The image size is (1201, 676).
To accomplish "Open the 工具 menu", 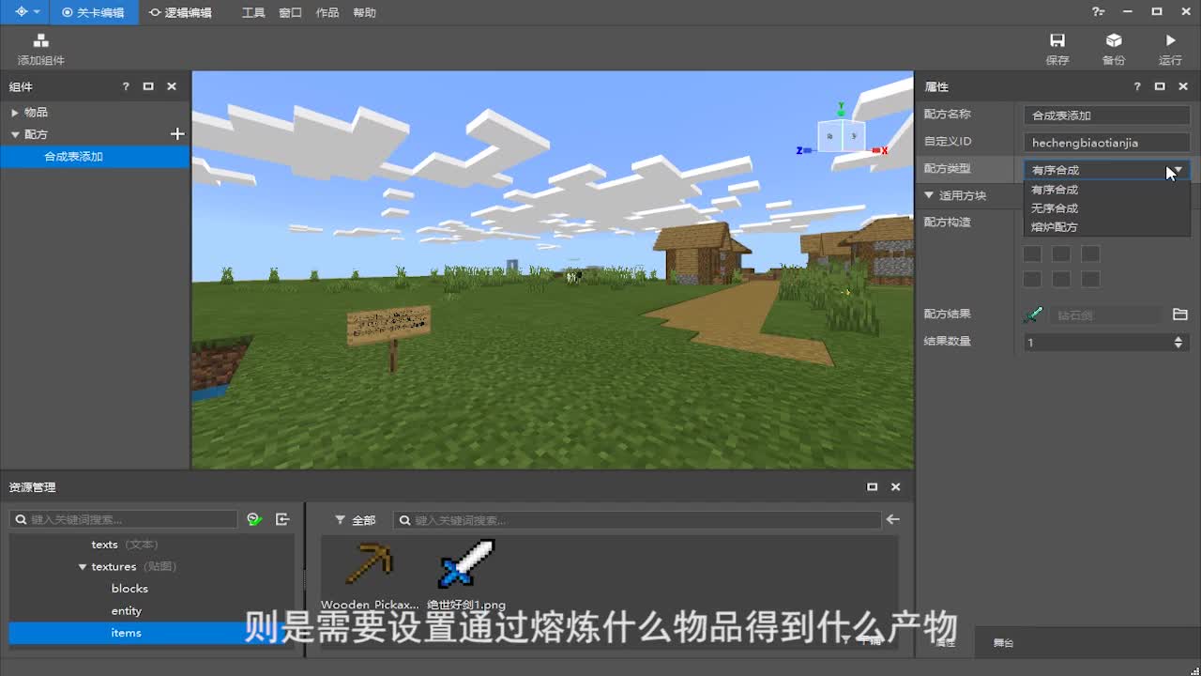I will point(253,12).
